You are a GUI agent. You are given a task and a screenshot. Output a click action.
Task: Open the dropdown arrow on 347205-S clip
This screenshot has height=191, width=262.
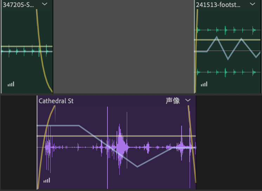[45, 4]
